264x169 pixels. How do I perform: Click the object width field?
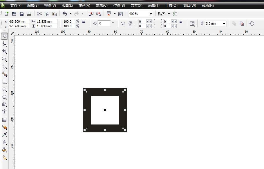[47, 22]
